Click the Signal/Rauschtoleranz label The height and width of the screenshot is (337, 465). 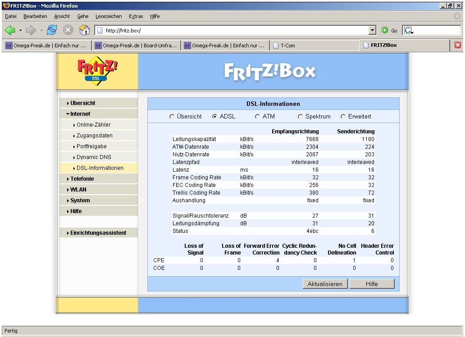[201, 216]
